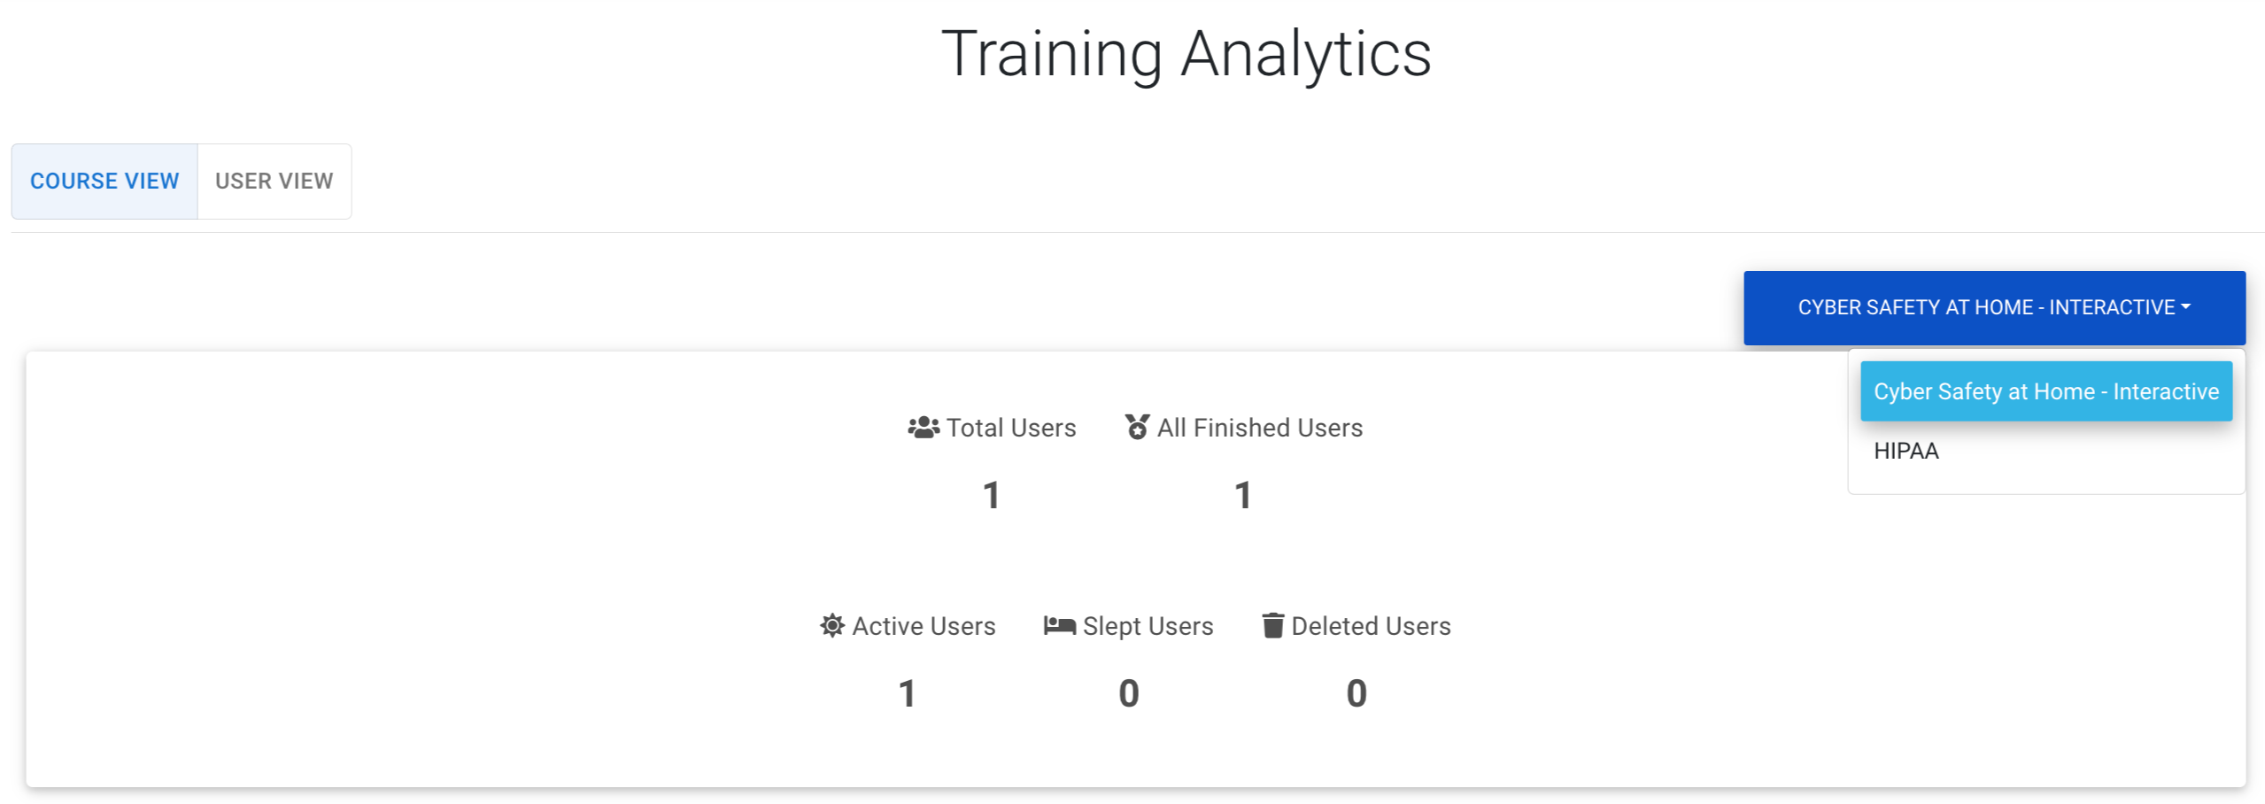
Task: Click the All Finished Users medal icon
Action: click(x=1137, y=427)
